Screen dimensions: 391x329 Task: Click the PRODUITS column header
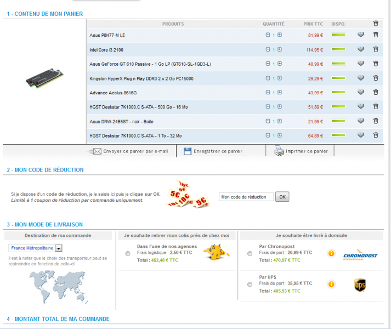pyautogui.click(x=173, y=24)
